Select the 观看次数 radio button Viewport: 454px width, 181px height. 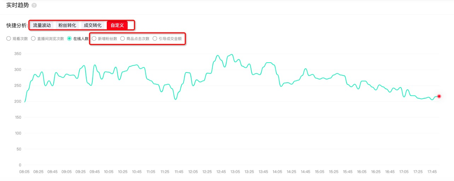tap(8, 39)
